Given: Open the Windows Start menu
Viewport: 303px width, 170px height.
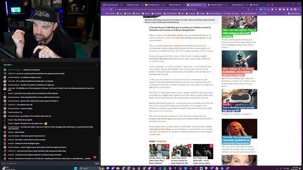Looking at the screenshot, I should click(76, 168).
